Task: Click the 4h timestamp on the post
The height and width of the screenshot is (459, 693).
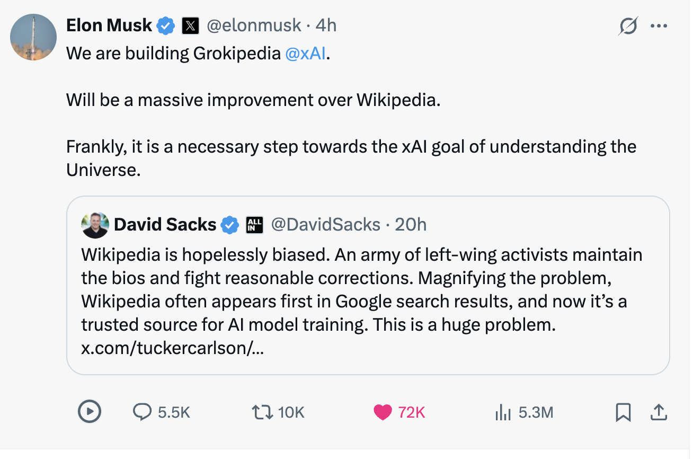Action: (x=326, y=25)
